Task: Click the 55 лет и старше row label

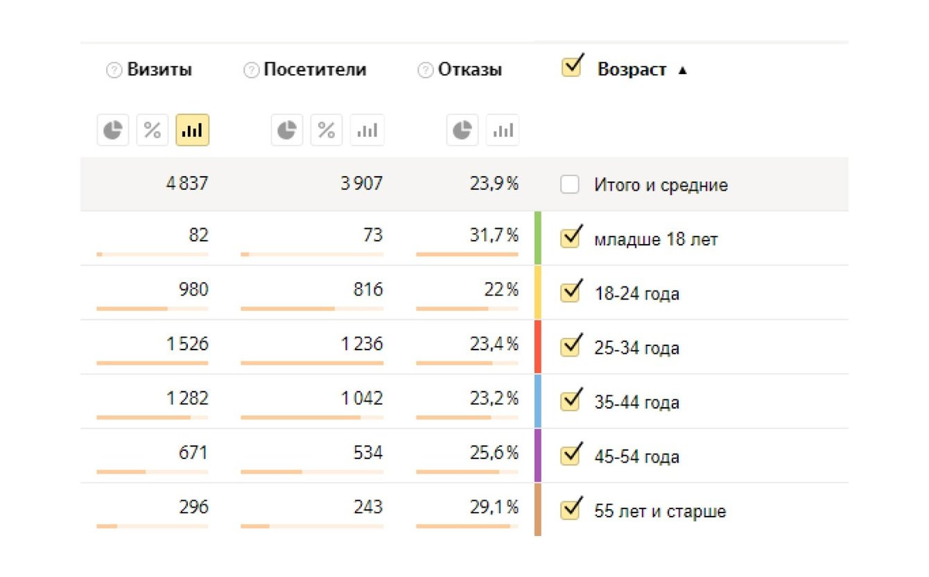Action: pos(660,512)
